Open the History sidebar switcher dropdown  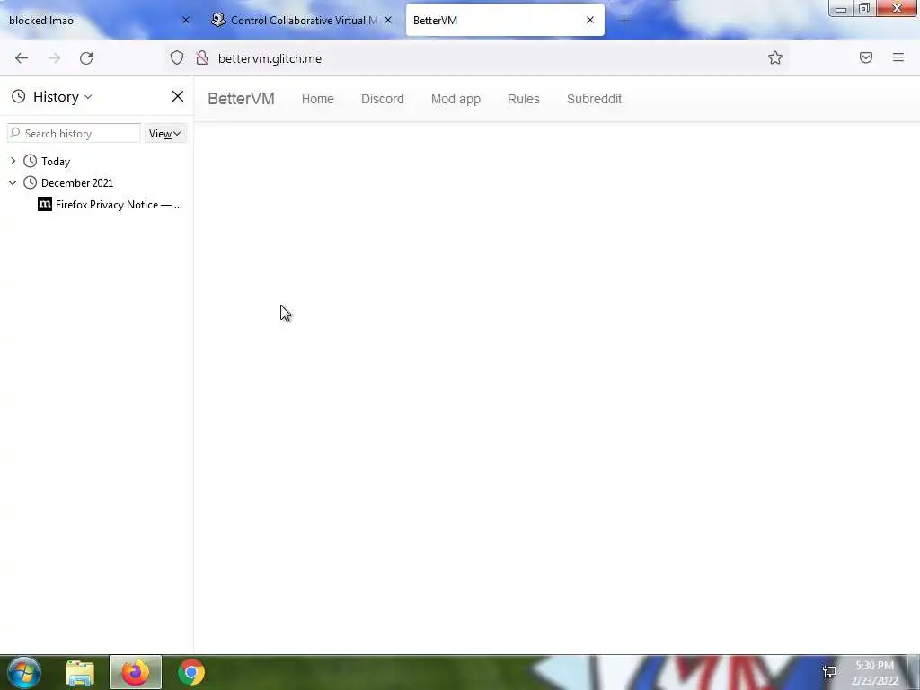click(62, 97)
